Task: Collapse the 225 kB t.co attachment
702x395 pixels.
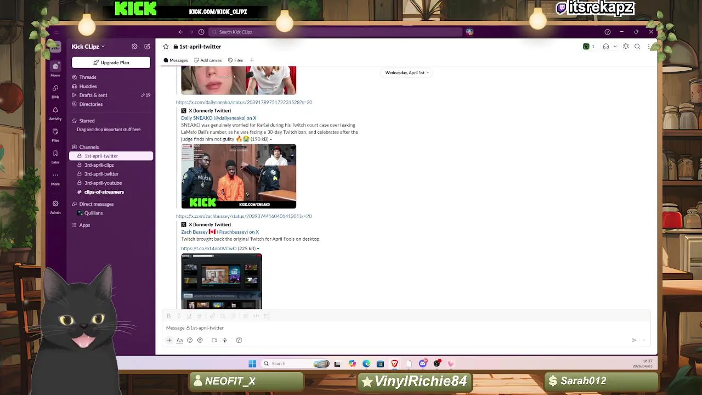Action: click(258, 249)
